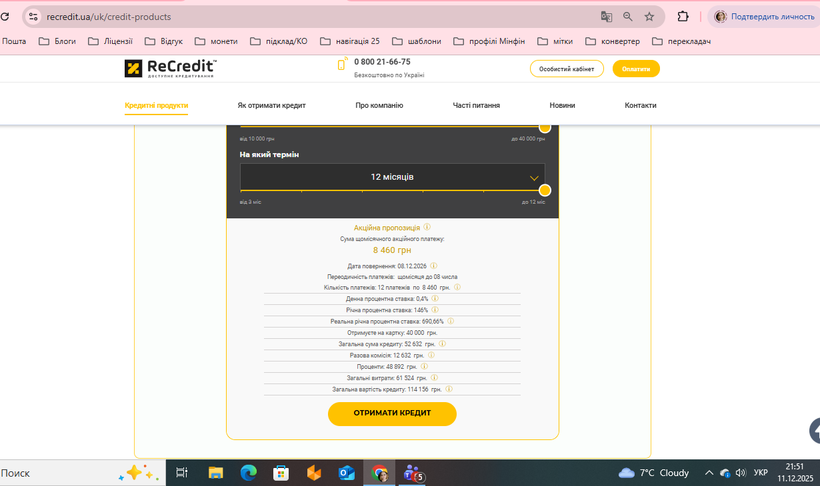The image size is (820, 486).
Task: Select the 8 460 грн payment amount text
Action: click(392, 250)
